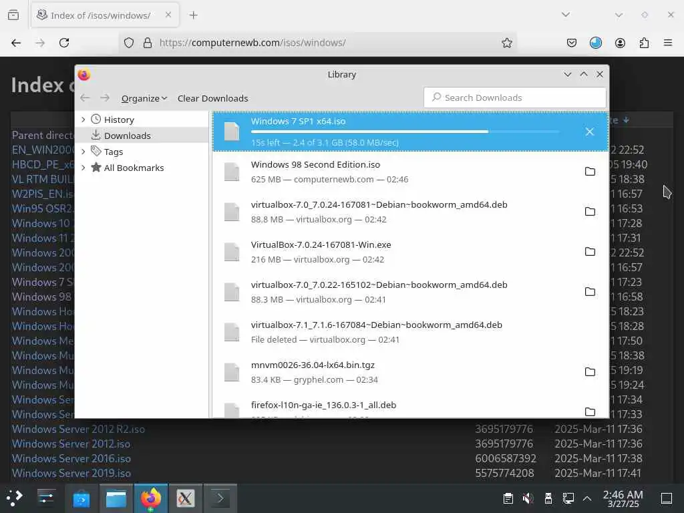The image size is (684, 513).
Task: Click Clear Downloads button
Action: pyautogui.click(x=213, y=99)
